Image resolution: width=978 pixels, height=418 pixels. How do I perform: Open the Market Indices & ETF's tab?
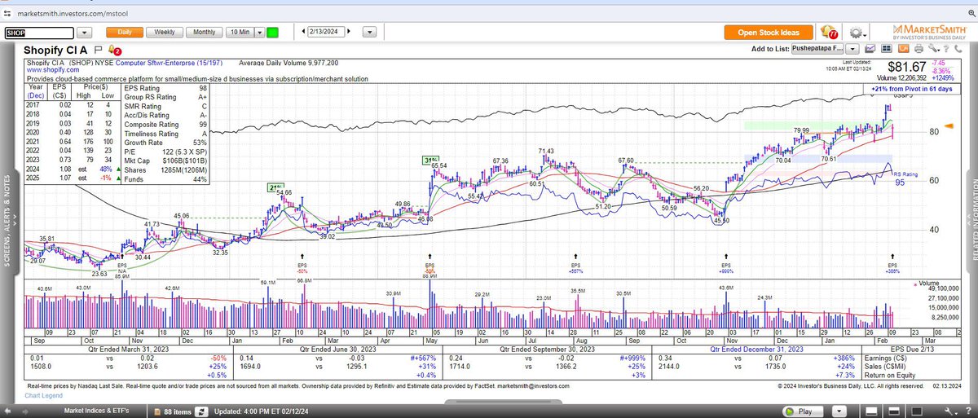pos(99,411)
